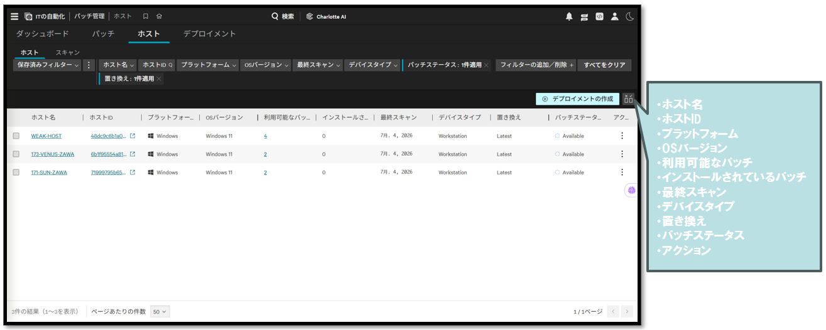
Task: Click the Available status for WEAK-HOST
Action: pos(570,136)
